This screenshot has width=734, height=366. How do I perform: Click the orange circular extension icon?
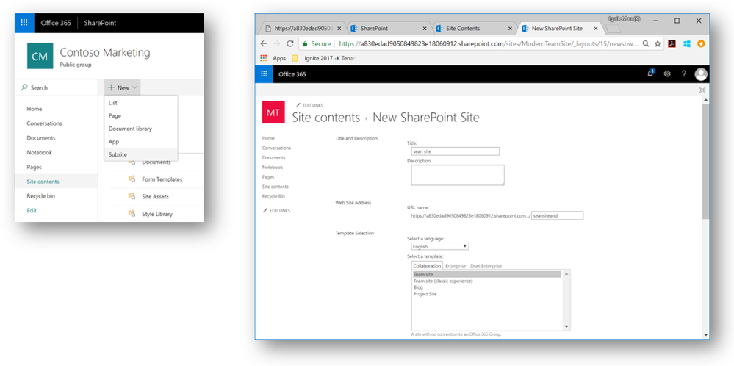pos(701,43)
